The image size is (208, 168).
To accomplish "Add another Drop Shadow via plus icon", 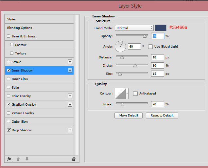I will pyautogui.click(x=70, y=130).
